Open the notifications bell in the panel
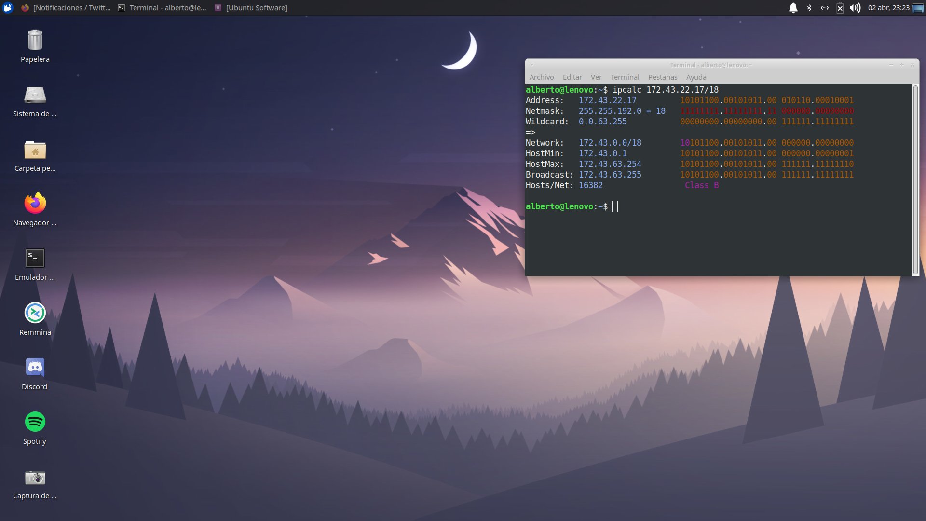 (x=793, y=8)
